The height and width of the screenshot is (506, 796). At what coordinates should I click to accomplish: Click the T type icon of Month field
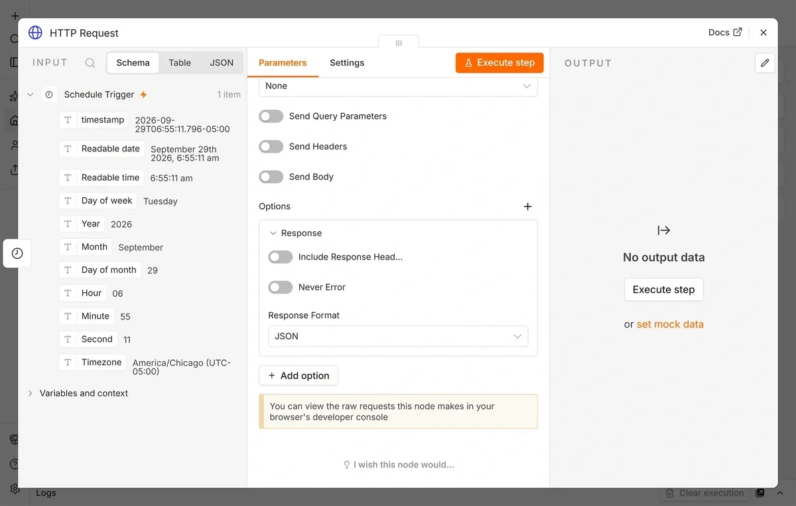68,247
